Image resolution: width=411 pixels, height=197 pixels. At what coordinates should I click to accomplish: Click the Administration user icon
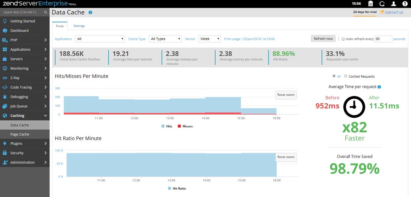click(x=5, y=162)
